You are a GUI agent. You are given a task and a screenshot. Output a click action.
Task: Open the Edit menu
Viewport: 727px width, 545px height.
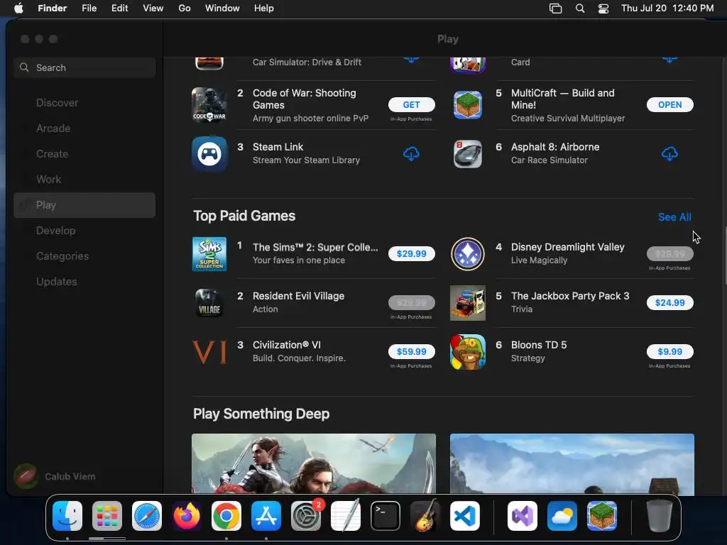[119, 9]
